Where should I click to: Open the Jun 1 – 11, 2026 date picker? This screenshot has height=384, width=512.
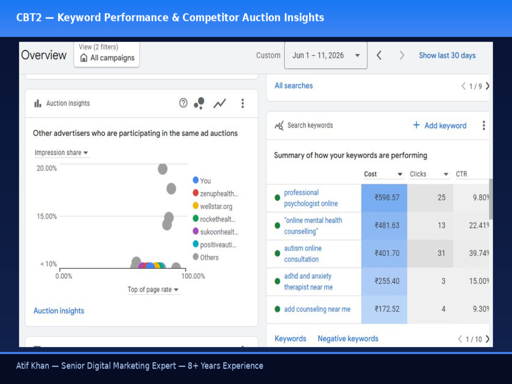326,55
